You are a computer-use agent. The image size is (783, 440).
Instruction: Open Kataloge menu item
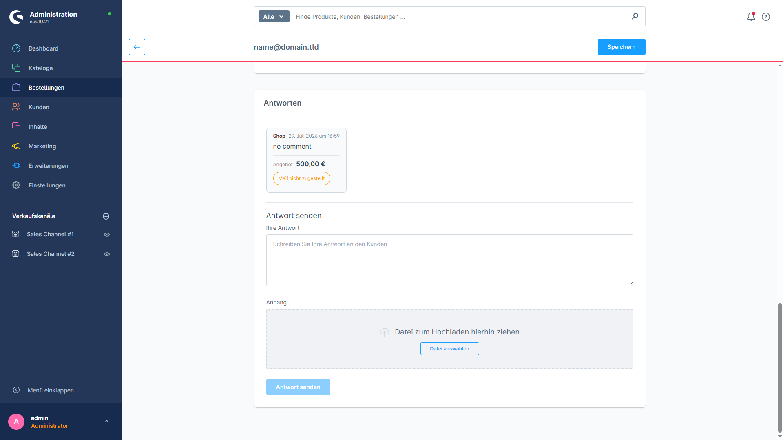(61, 68)
